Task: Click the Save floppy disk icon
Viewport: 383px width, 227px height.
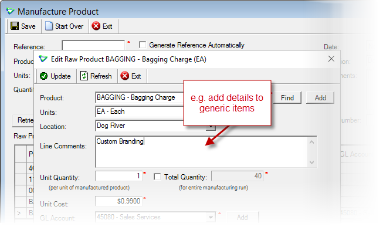Action: (15, 26)
